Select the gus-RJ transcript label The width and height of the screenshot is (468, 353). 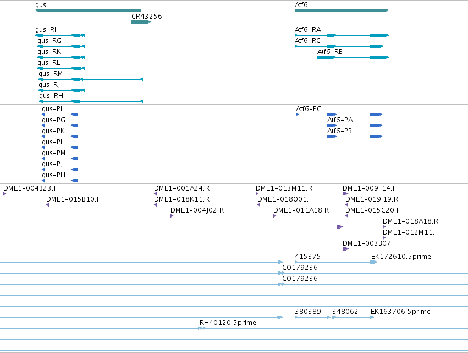[x=49, y=85]
